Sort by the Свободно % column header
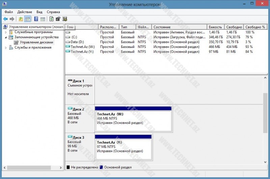 [x=255, y=27]
